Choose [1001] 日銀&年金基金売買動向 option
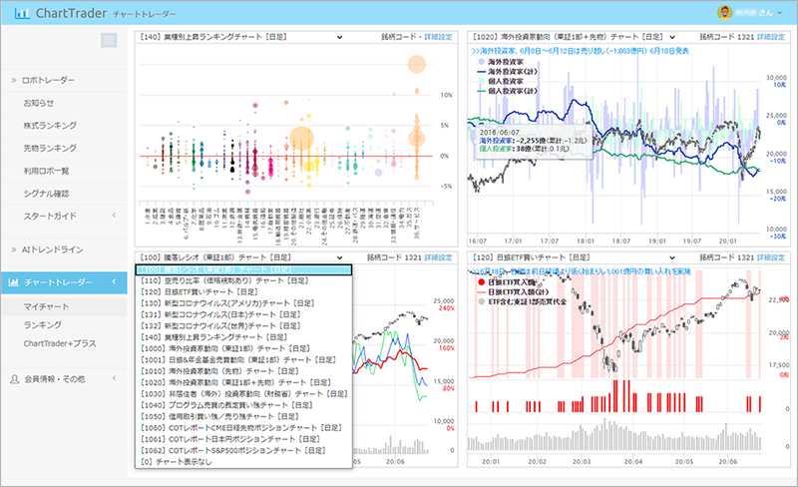Viewport: 798px width, 487px height. (x=243, y=359)
